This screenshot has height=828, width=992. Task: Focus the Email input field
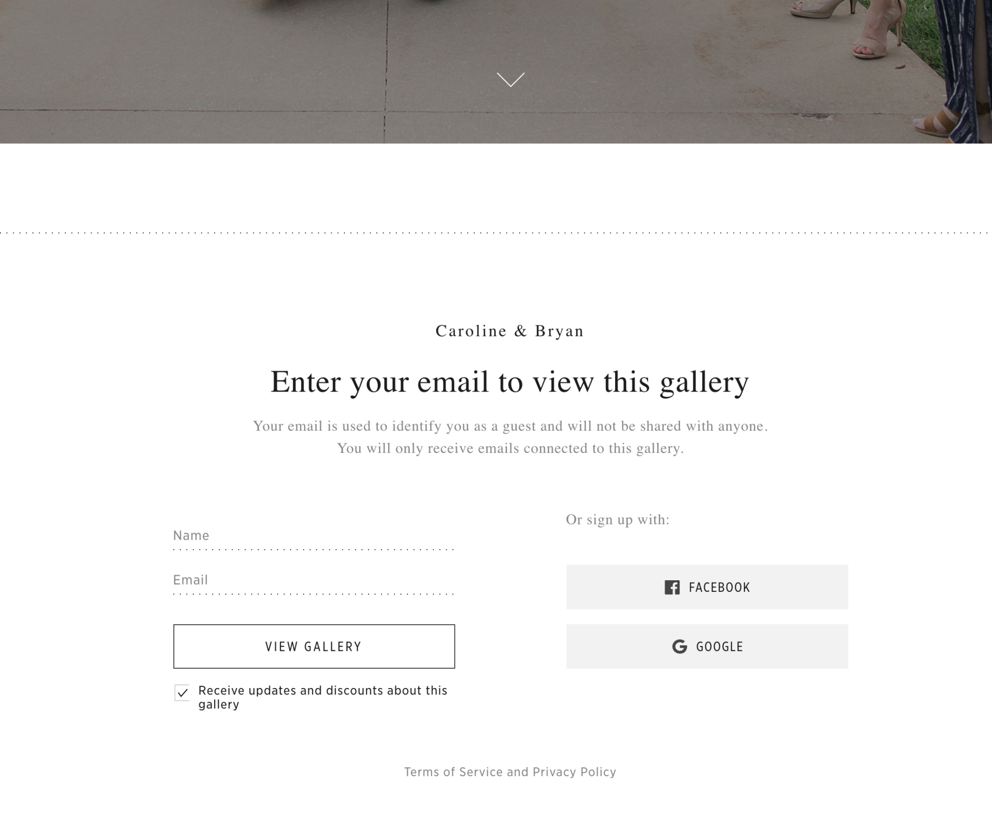tap(313, 580)
